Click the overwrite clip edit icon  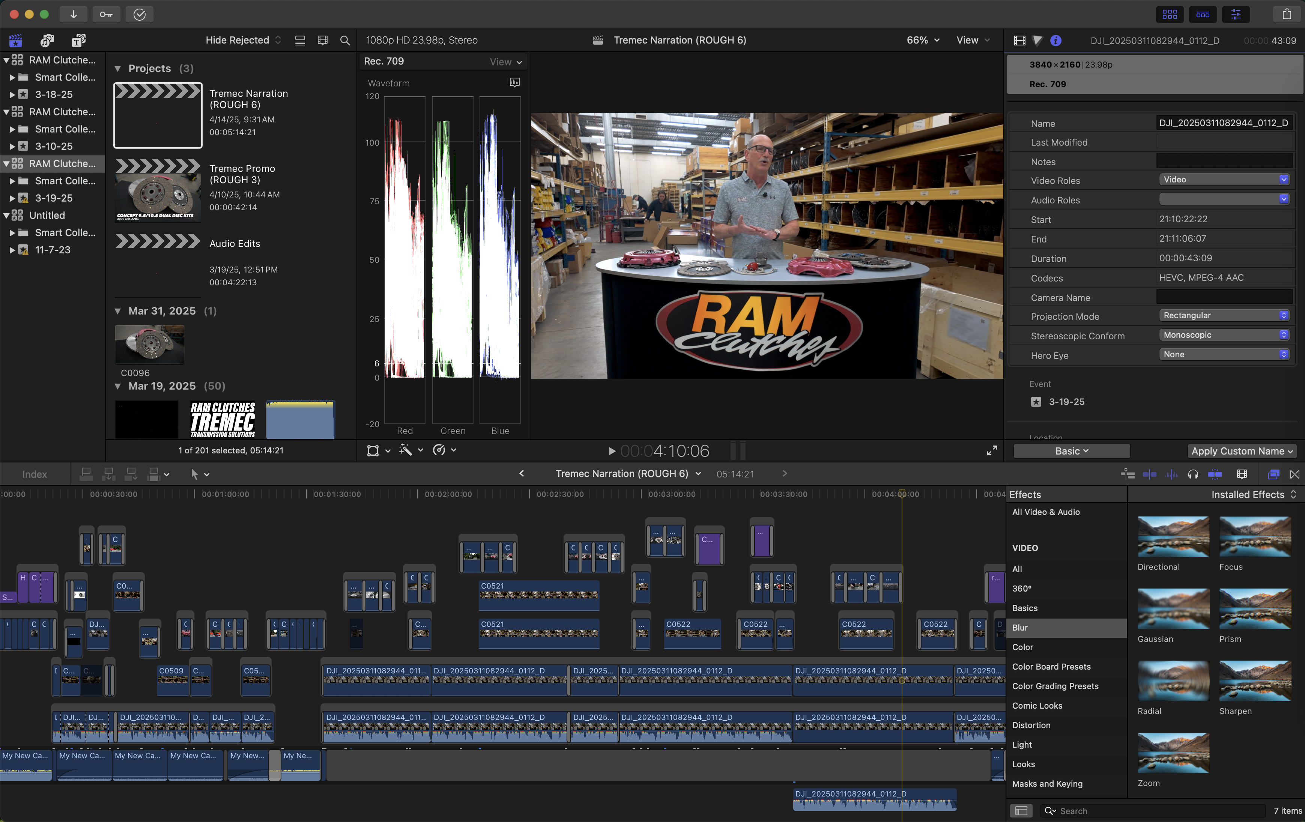coord(154,474)
